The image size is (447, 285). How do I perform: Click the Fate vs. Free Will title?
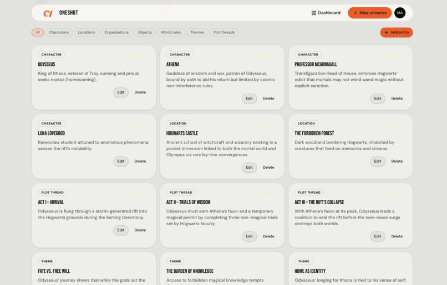click(x=54, y=271)
